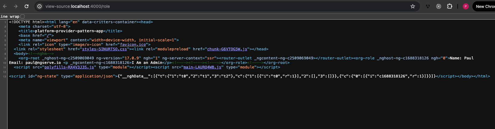Open the polyfills-RX4V3J3S.js link
This screenshot has width=495, height=129.
point(69,67)
